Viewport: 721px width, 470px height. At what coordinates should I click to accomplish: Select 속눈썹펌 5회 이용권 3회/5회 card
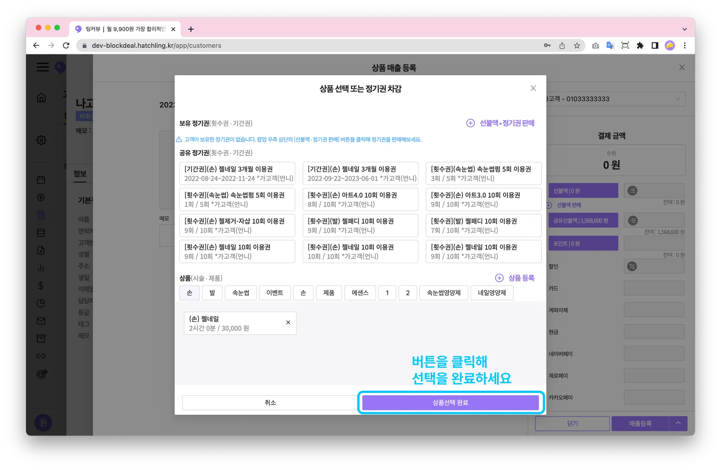[x=483, y=173]
